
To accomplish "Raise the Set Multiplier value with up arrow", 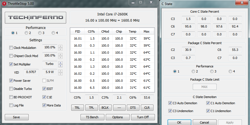I will 60,63.
